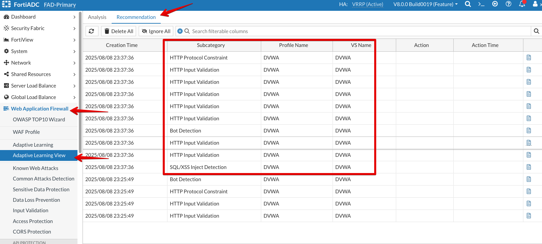Click the refresh icon button
The image size is (542, 244).
click(91, 31)
